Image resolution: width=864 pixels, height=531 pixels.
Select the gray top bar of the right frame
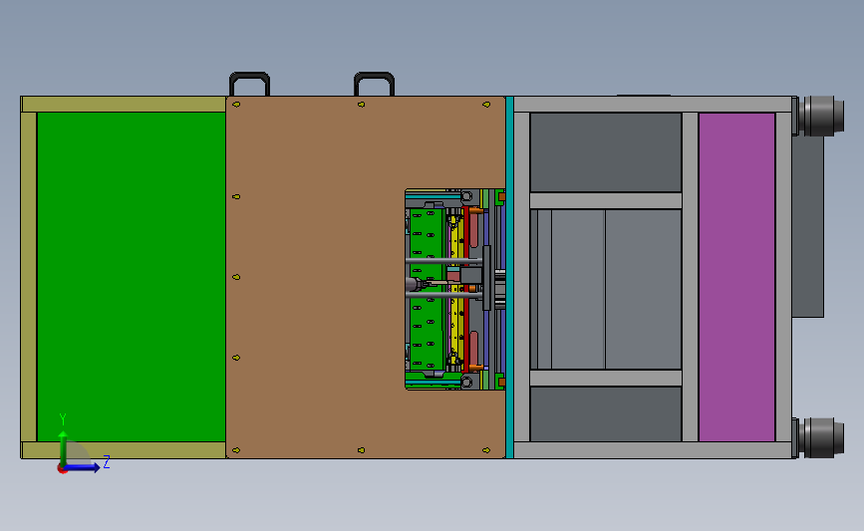[653, 104]
